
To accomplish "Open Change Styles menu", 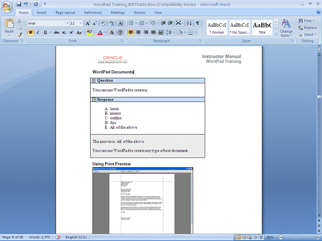I will 286,28.
